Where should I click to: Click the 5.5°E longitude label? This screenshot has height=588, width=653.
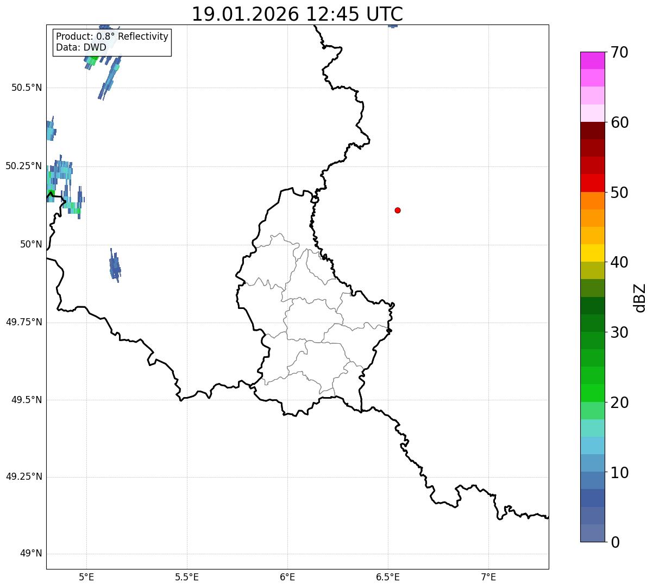(187, 577)
